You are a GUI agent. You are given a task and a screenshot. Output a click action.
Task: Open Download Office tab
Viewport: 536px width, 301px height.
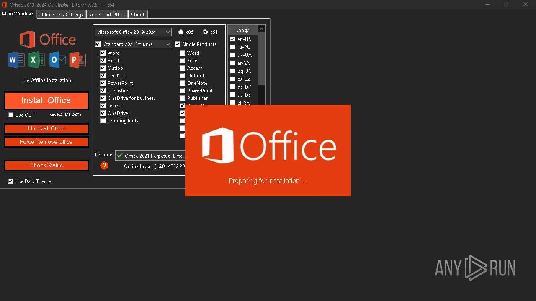[107, 15]
